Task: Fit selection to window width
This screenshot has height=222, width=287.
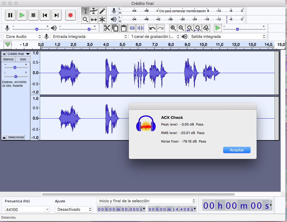Action: tap(189, 28)
